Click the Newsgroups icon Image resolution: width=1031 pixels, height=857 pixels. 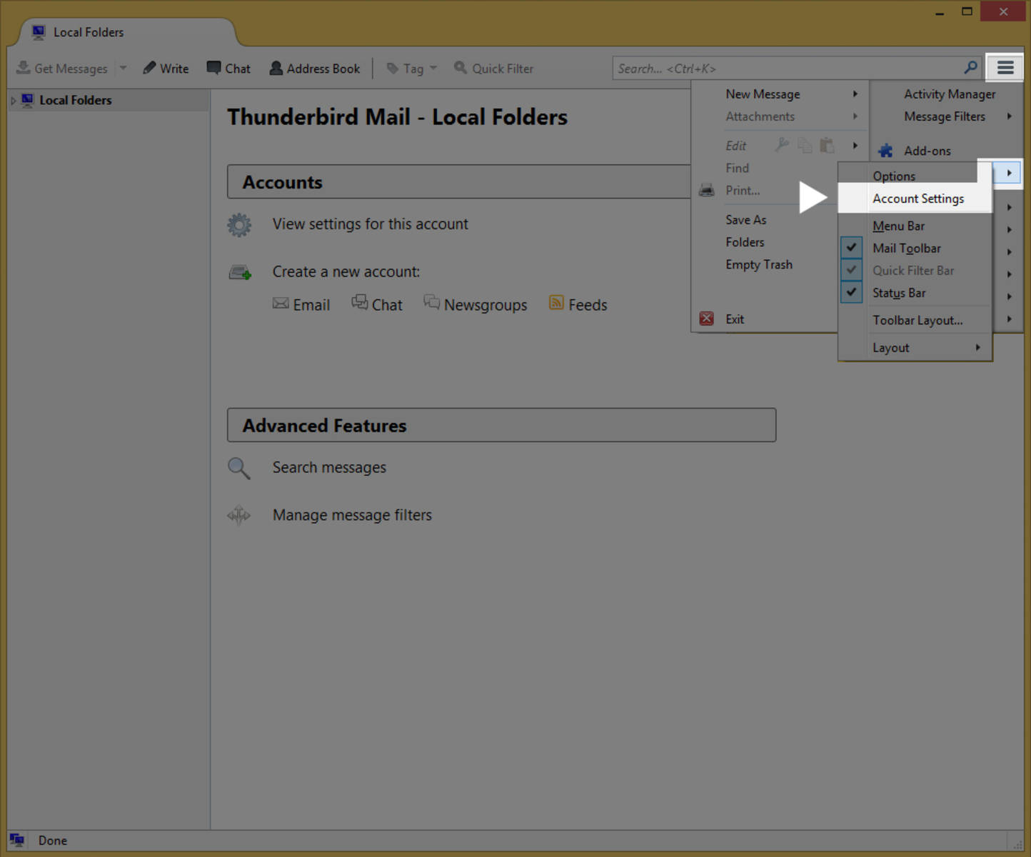pos(431,302)
